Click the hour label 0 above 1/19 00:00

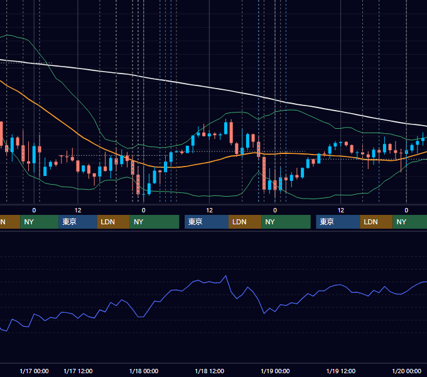[x=275, y=210]
